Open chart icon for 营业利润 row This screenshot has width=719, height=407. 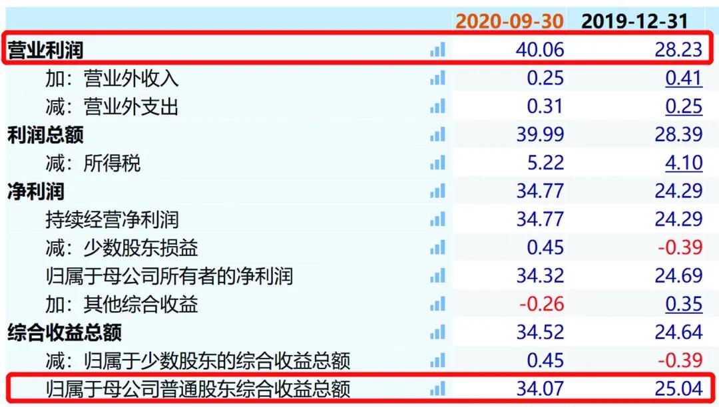[437, 50]
